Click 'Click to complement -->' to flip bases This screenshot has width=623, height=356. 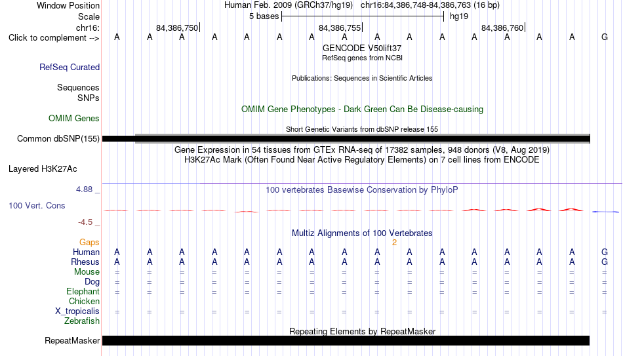pos(54,38)
